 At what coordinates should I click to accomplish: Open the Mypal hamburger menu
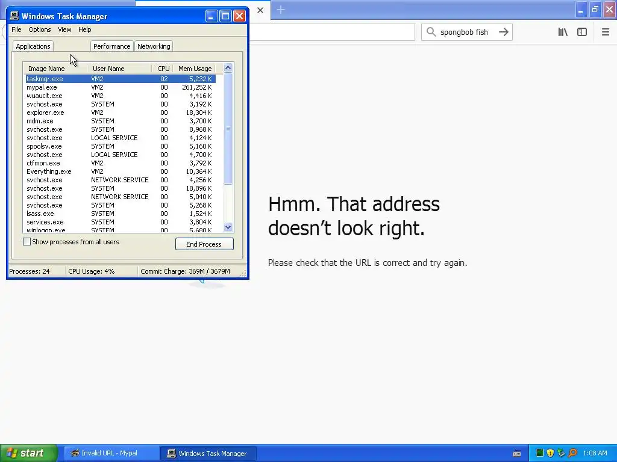pos(605,32)
